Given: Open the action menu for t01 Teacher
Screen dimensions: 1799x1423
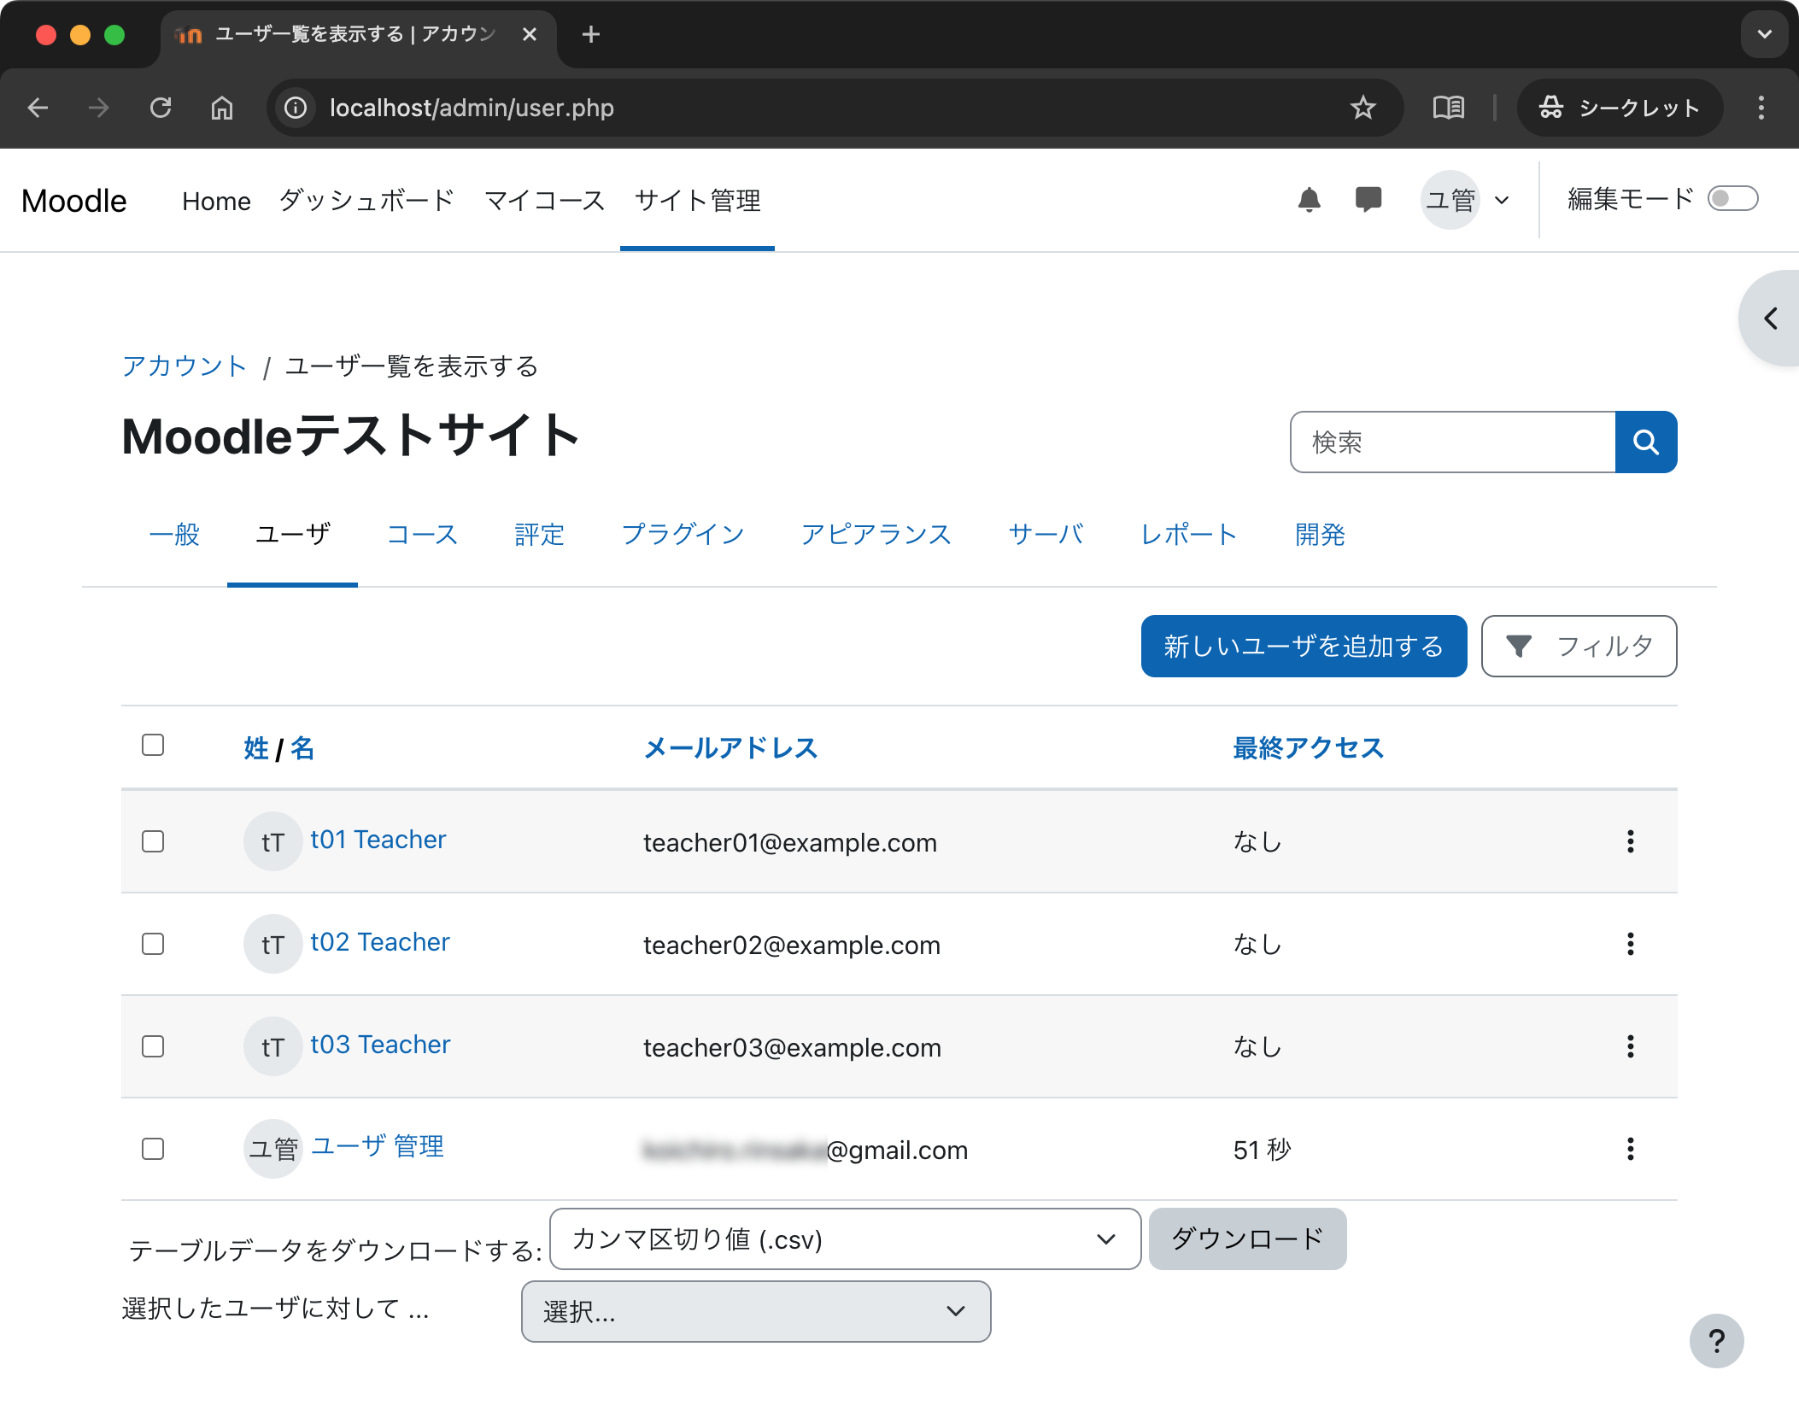Looking at the screenshot, I should tap(1631, 842).
